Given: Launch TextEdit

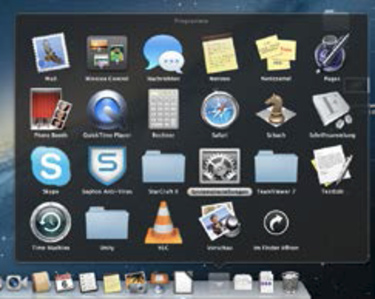Looking at the screenshot, I should pyautogui.click(x=332, y=166).
